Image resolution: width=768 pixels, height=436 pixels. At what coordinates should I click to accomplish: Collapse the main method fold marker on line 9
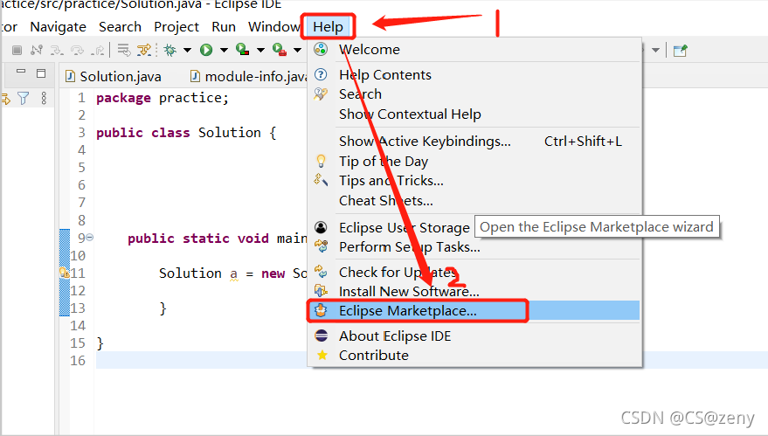(x=90, y=238)
